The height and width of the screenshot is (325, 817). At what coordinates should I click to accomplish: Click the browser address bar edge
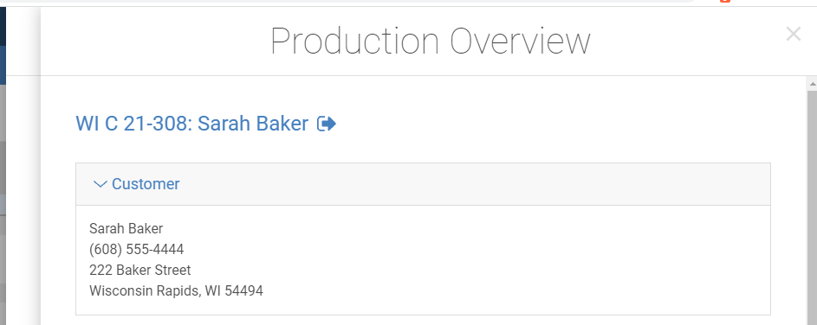[x=344, y=2]
